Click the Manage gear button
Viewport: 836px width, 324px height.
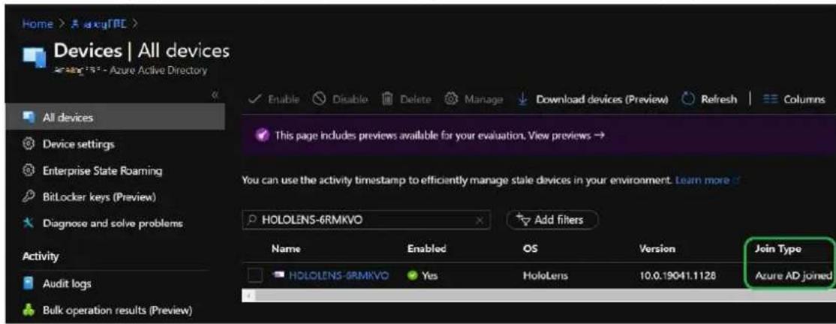tap(474, 100)
